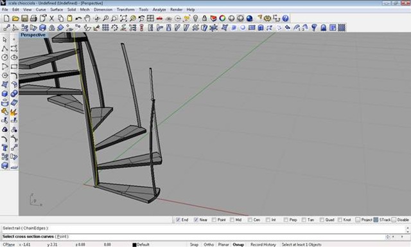The width and height of the screenshot is (411, 247).
Task: Toggle four-viewport layout icon
Action: [150, 19]
